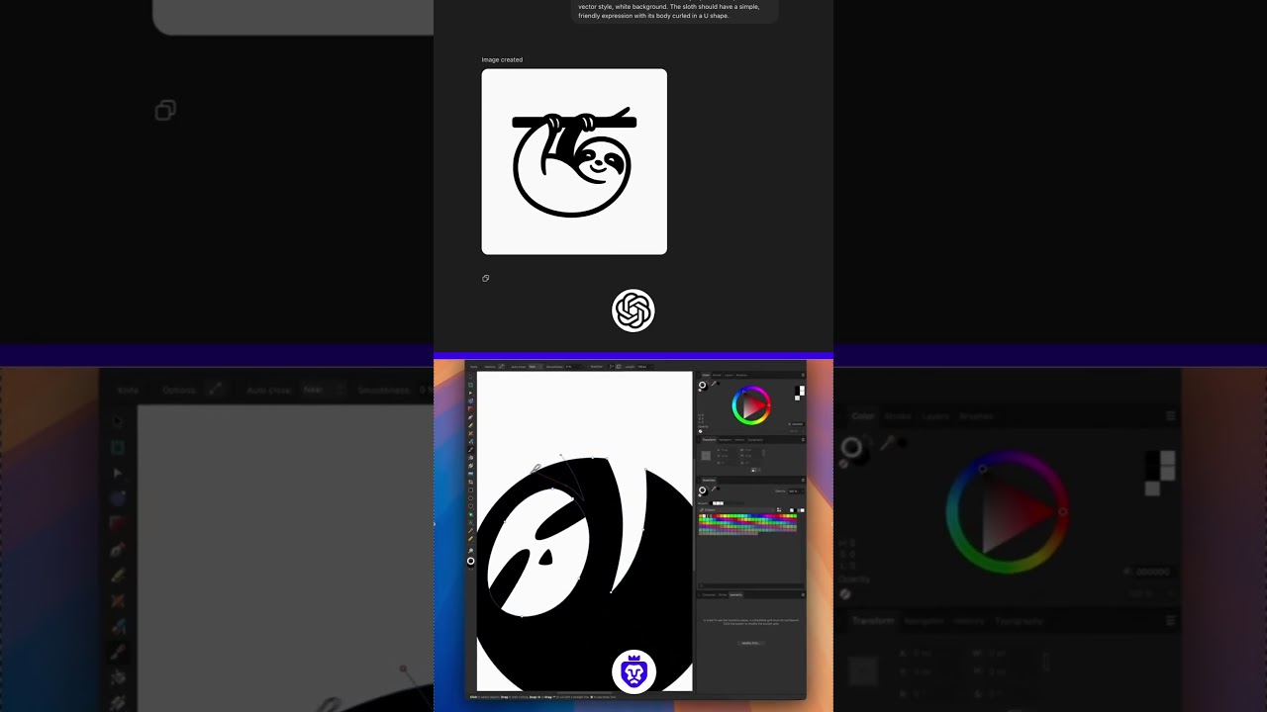1267x712 pixels.
Task: Click the swatches search field
Action: 751,585
